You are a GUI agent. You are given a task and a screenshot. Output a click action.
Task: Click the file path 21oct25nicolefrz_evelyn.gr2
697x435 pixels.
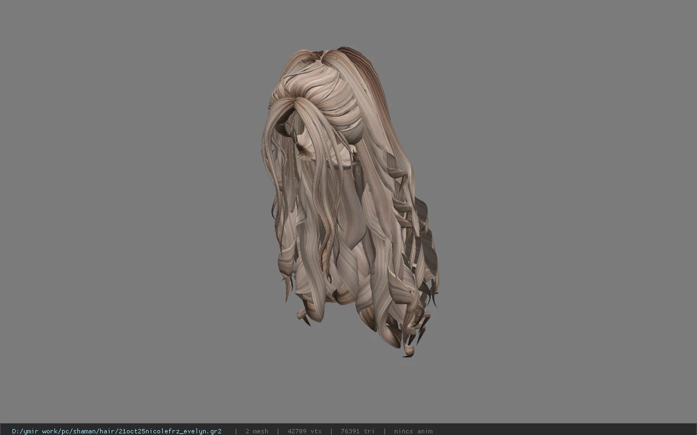[117, 431]
